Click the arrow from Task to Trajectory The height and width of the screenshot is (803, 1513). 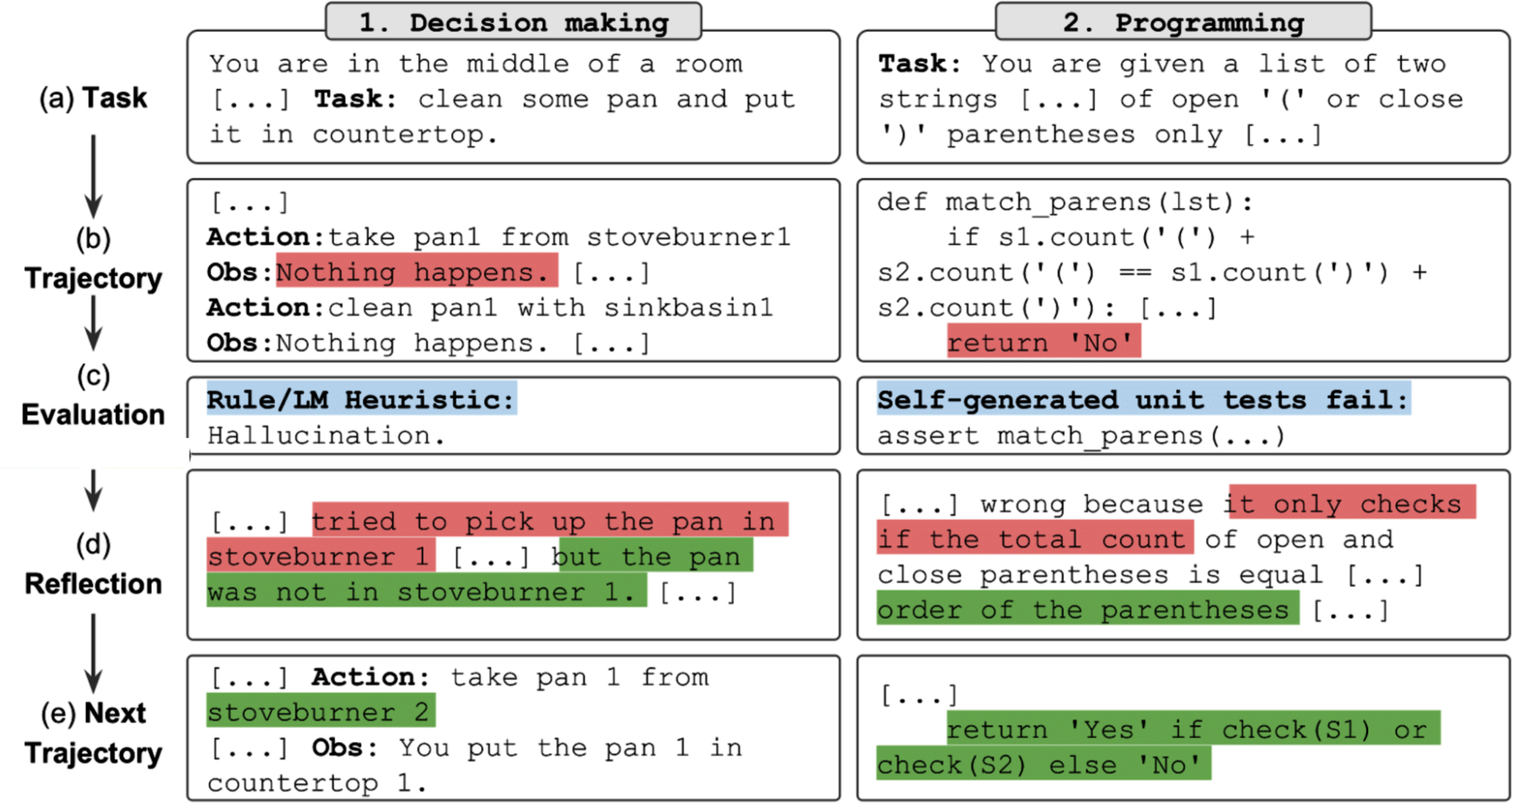(93, 176)
